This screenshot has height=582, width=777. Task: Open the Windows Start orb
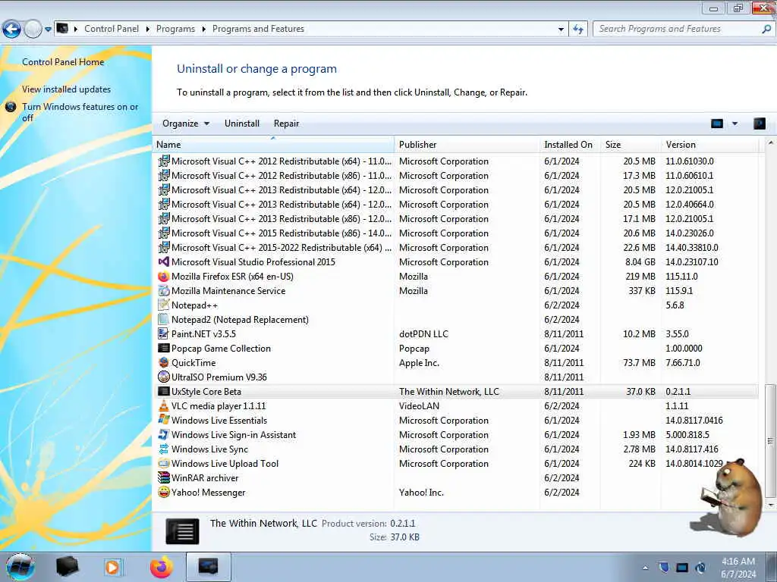[x=20, y=567]
